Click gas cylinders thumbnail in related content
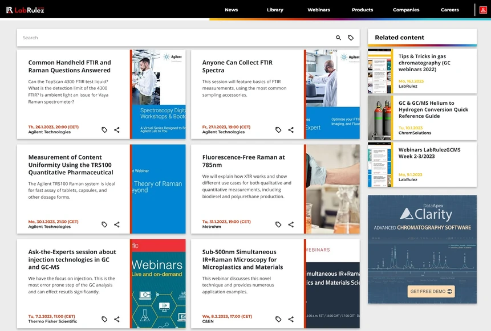The width and height of the screenshot is (491, 331). [x=380, y=118]
